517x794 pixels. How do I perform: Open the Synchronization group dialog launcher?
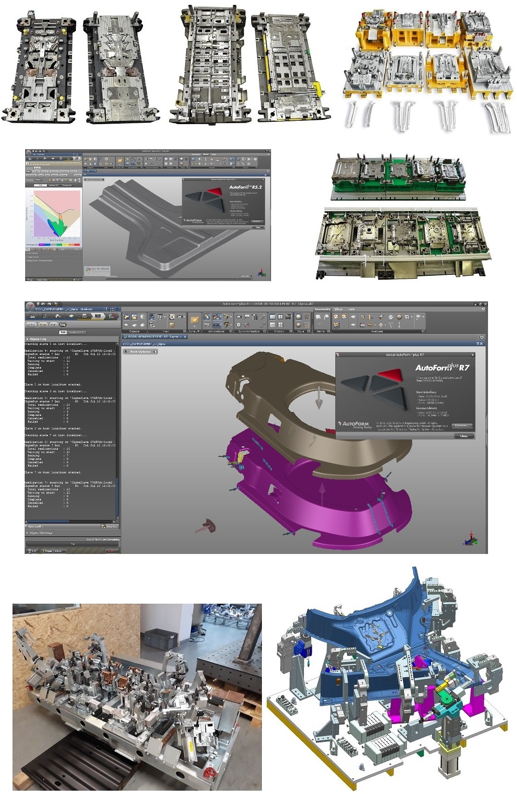coord(265,331)
